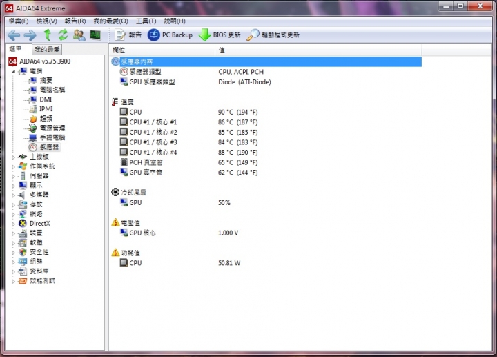Click the 欄位 column header

[x=163, y=50]
